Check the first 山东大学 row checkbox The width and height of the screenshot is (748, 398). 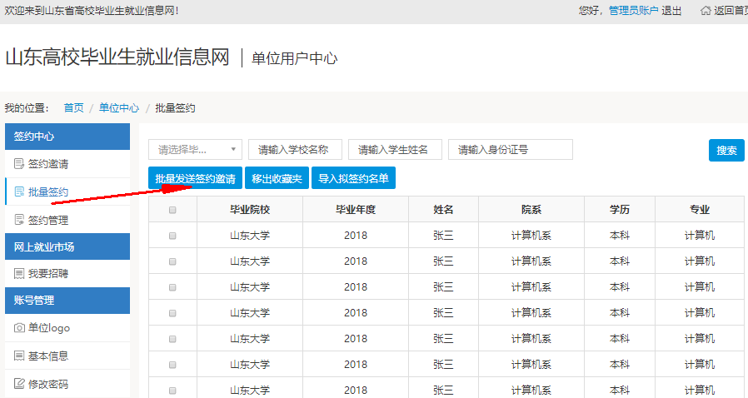pyautogui.click(x=172, y=236)
